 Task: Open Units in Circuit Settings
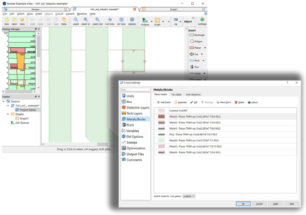pos(128,96)
